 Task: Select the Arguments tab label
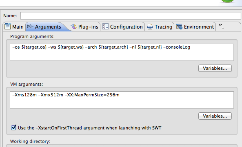48,27
